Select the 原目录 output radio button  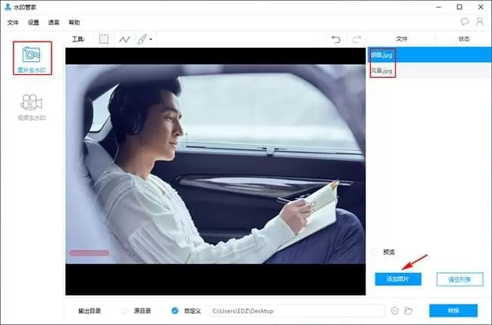tap(125, 311)
